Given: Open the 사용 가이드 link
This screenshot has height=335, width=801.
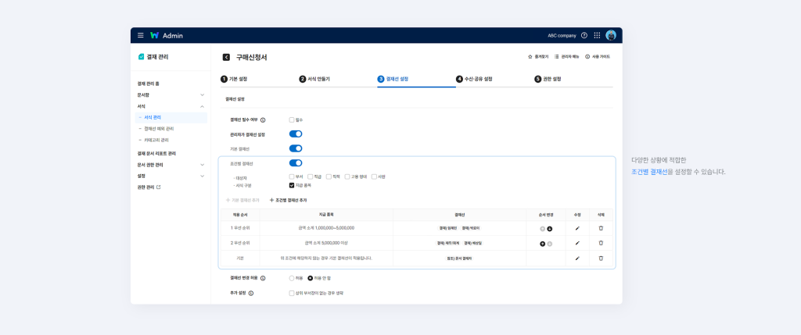Looking at the screenshot, I should 598,56.
